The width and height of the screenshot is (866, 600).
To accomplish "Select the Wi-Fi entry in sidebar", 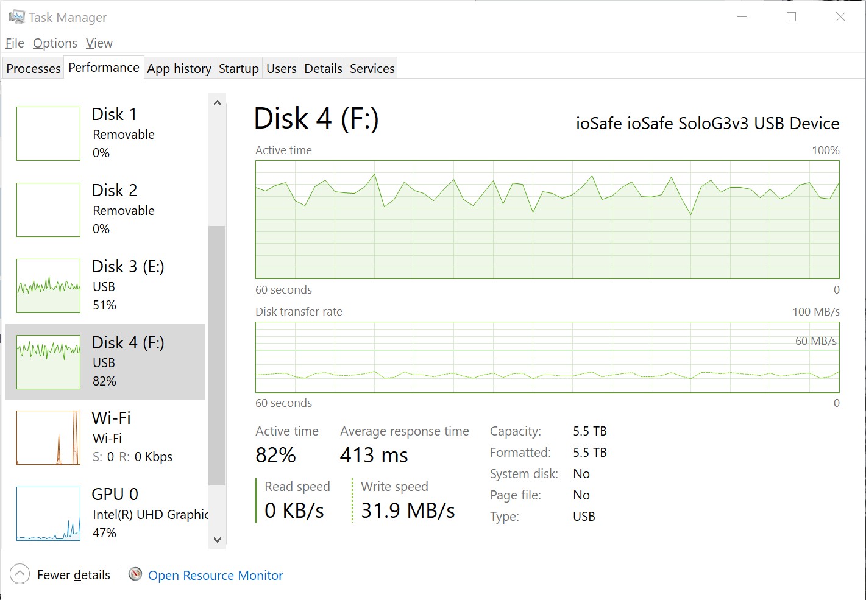I will pos(105,437).
